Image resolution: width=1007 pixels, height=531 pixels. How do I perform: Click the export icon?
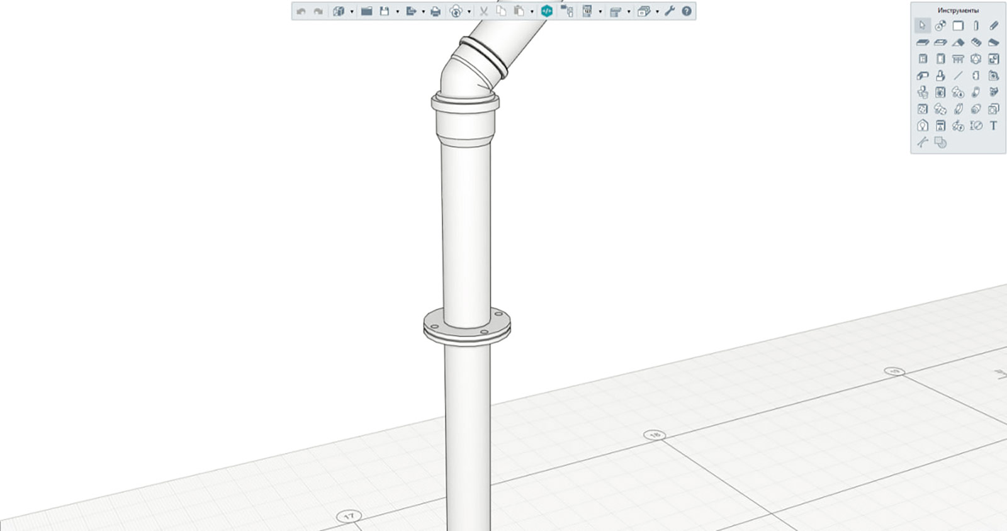click(412, 11)
